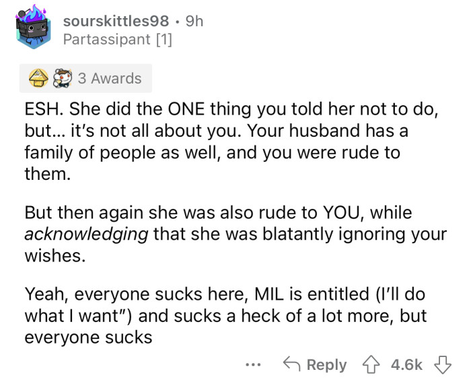Open the 3 Awards list

click(x=109, y=79)
